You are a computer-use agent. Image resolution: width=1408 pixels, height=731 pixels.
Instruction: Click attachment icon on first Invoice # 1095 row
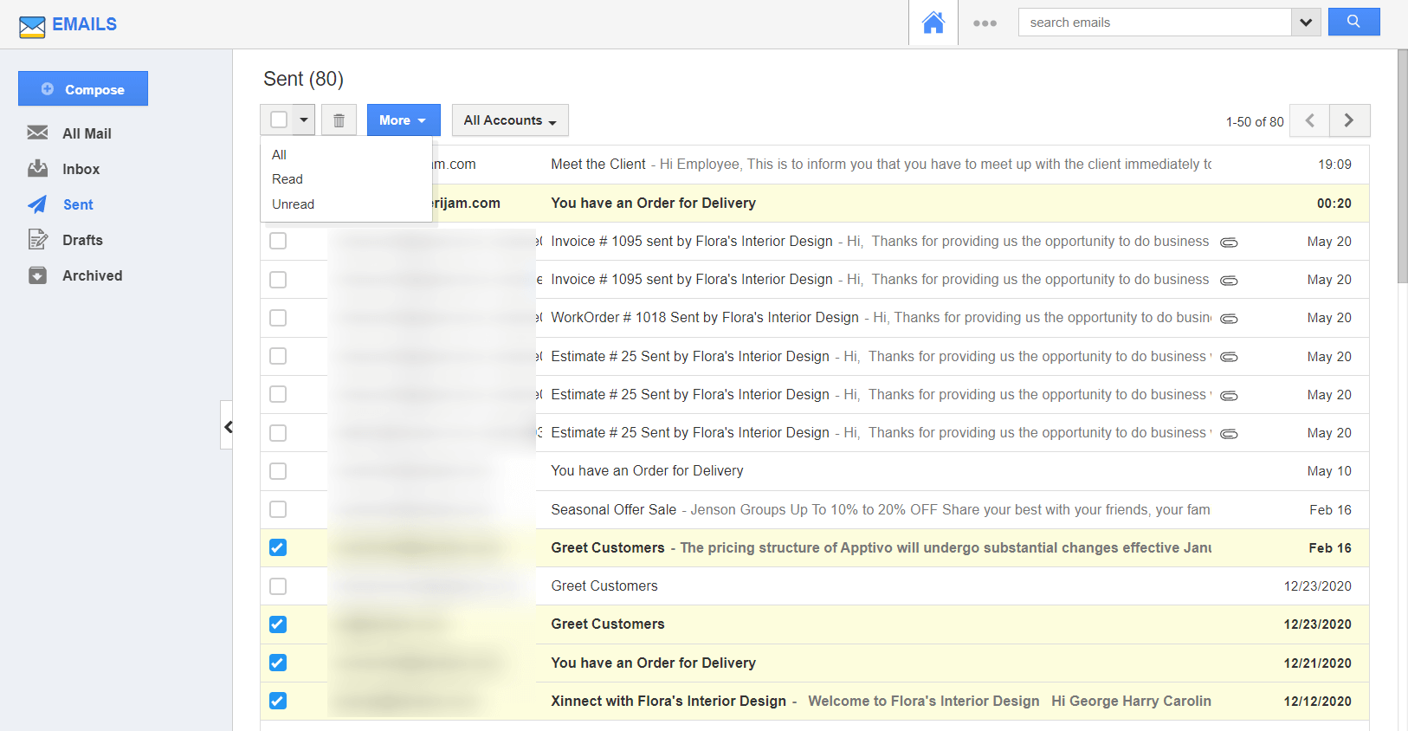click(1229, 243)
